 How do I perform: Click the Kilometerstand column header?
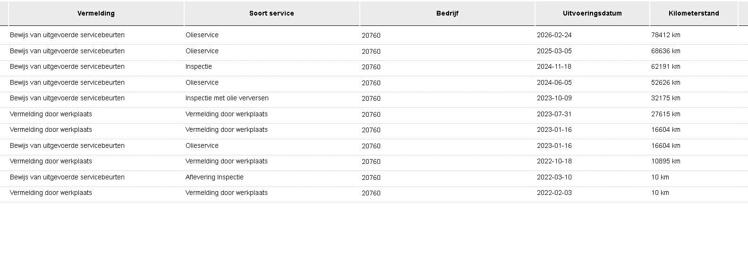coord(694,13)
